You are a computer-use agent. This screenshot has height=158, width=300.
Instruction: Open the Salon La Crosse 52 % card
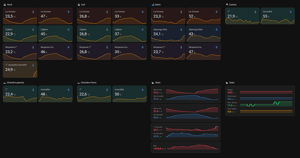[203, 16]
